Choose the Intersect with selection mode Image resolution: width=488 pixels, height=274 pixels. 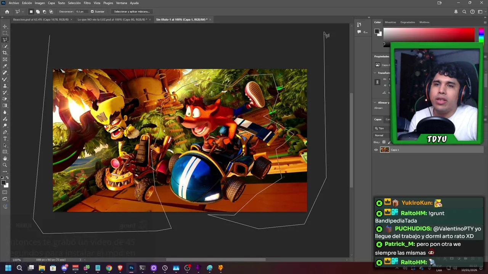tap(51, 11)
